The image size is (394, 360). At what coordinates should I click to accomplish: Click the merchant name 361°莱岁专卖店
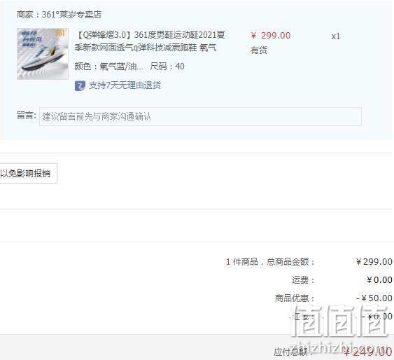click(x=71, y=15)
